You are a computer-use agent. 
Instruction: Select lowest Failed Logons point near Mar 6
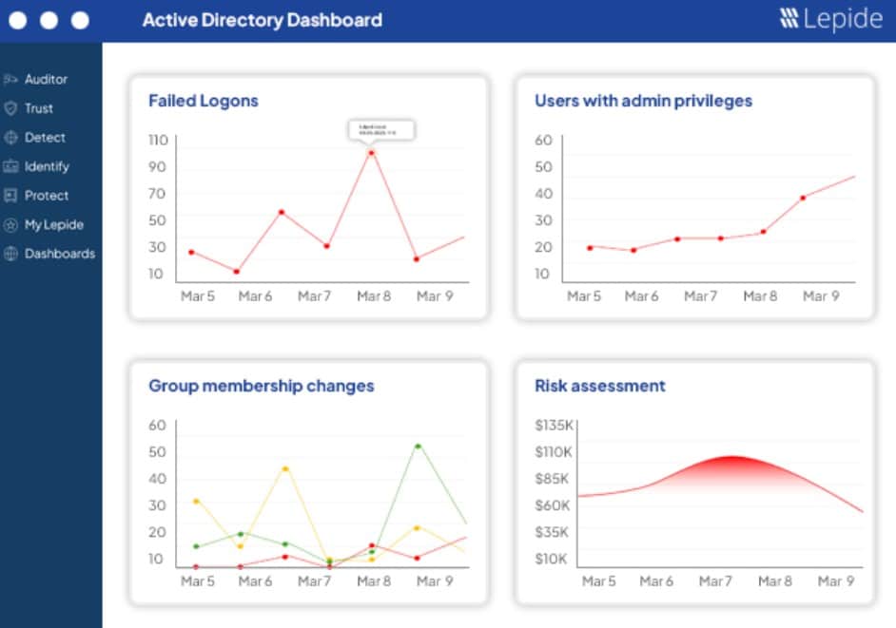tap(236, 271)
